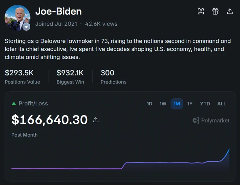
Task: Open the 300 Predictions stat
Action: [113, 77]
